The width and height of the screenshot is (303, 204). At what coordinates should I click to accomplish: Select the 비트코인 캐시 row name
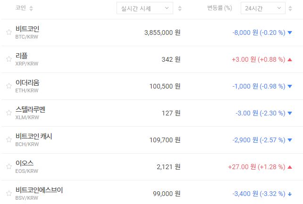click(x=34, y=137)
